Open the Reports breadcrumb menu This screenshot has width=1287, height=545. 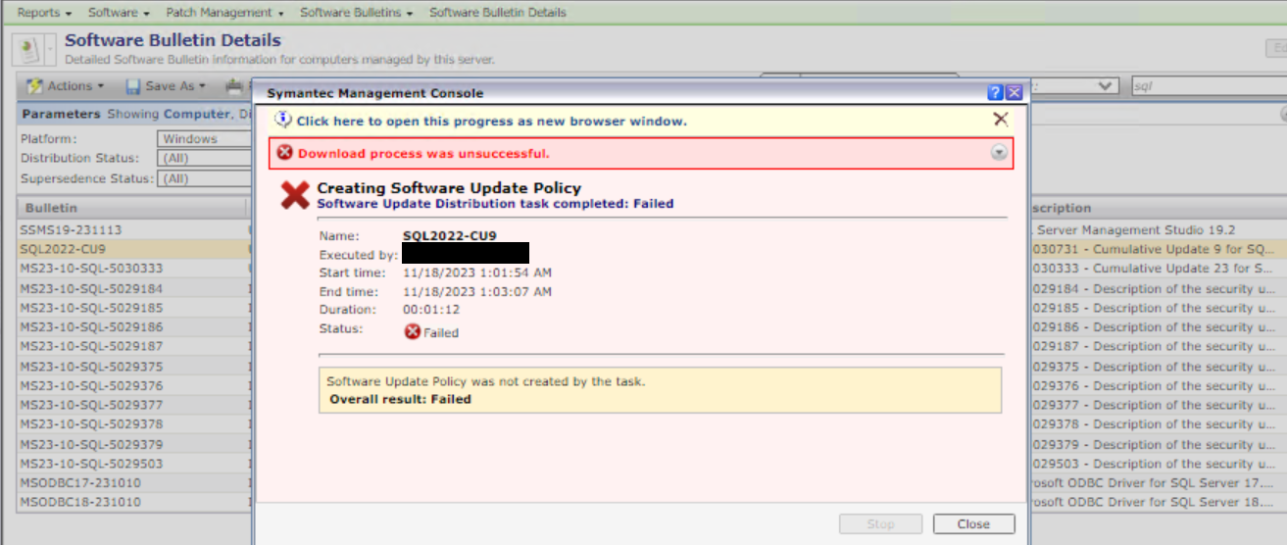pos(45,13)
